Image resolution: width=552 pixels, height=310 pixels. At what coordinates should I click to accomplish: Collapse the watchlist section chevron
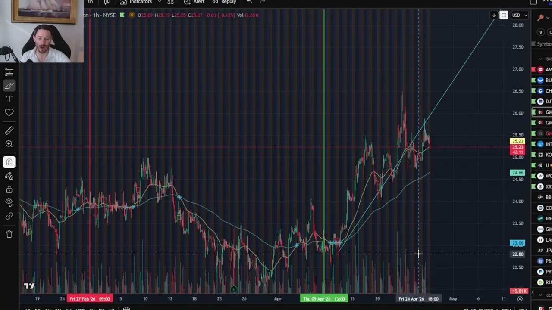pyautogui.click(x=540, y=59)
